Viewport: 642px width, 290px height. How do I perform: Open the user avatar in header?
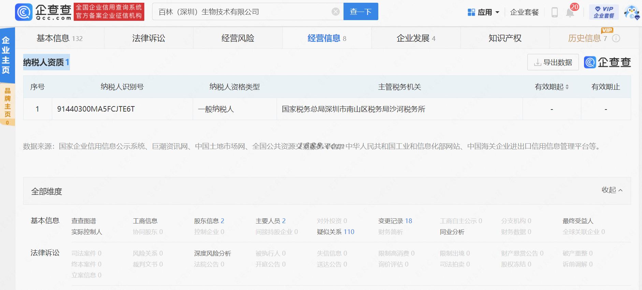coord(632,12)
